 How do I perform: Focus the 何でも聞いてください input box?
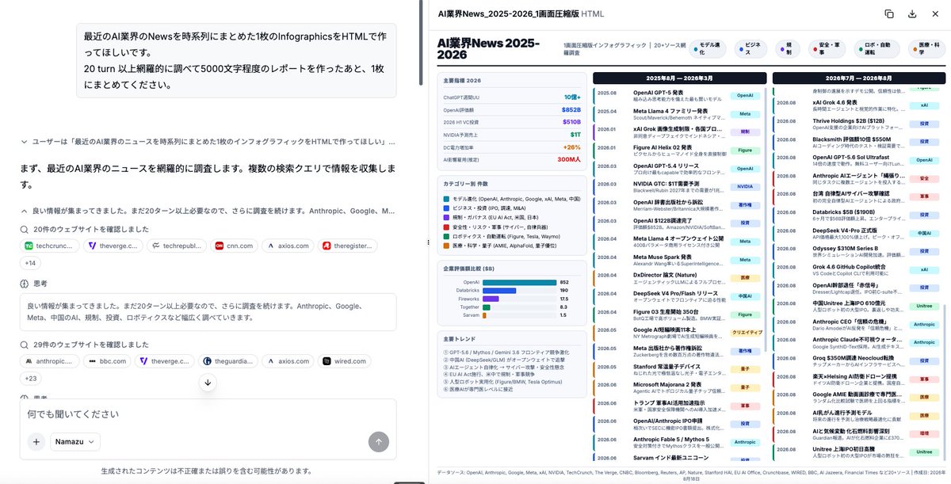[208, 414]
